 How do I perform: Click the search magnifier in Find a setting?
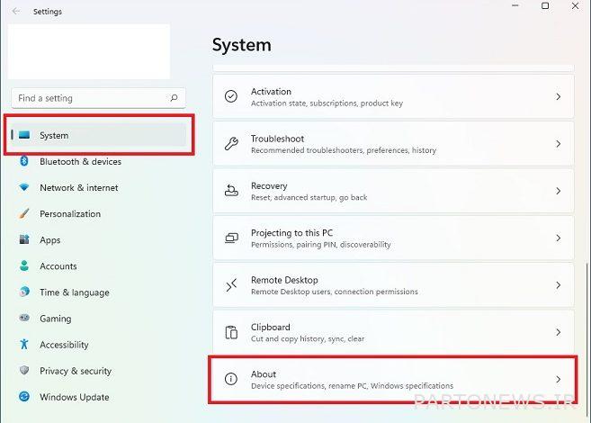coord(174,98)
